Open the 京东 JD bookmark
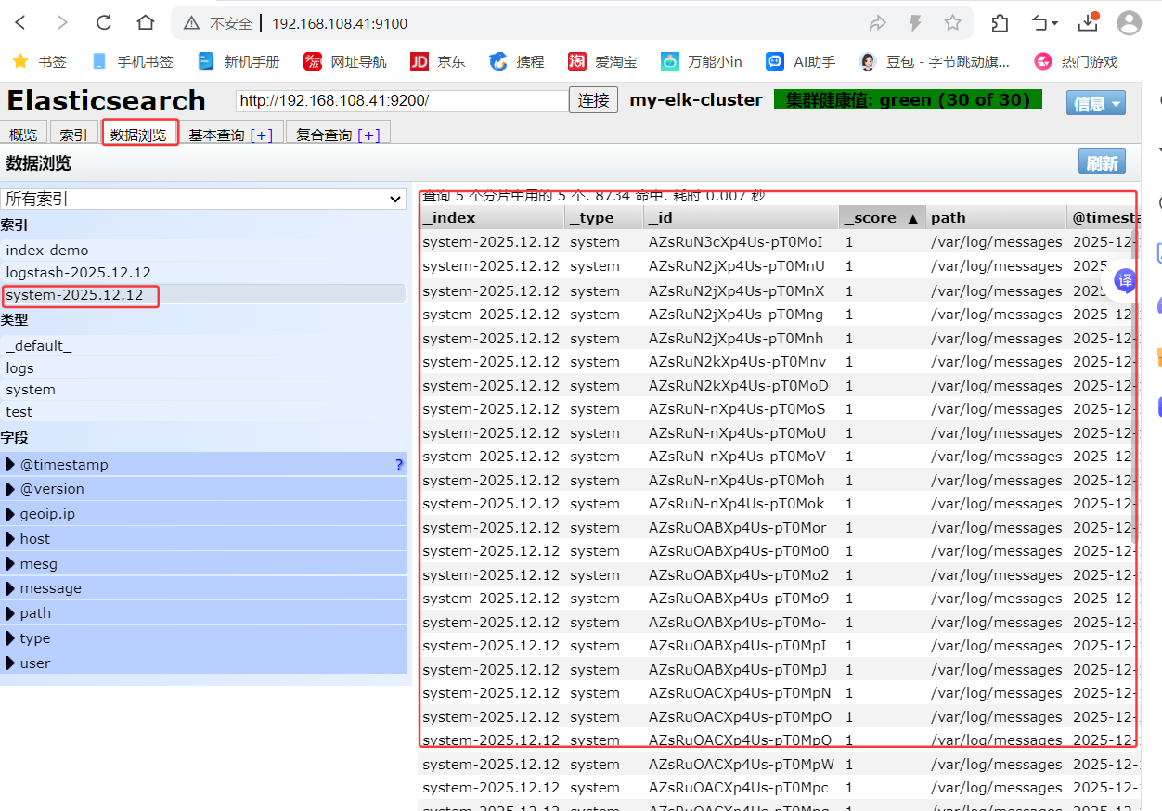 [x=438, y=62]
